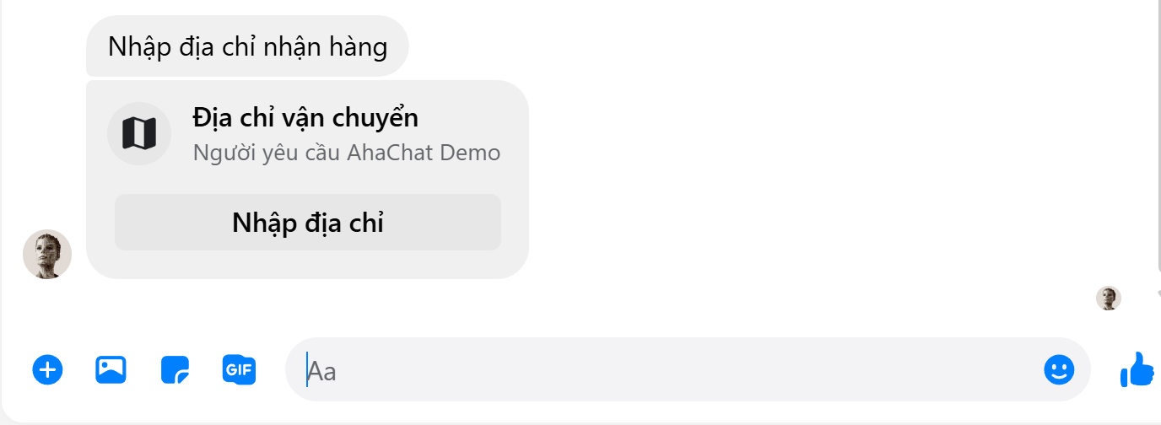Viewport: 1161px width, 425px height.
Task: Click the map icon in shipping card
Action: click(x=139, y=133)
